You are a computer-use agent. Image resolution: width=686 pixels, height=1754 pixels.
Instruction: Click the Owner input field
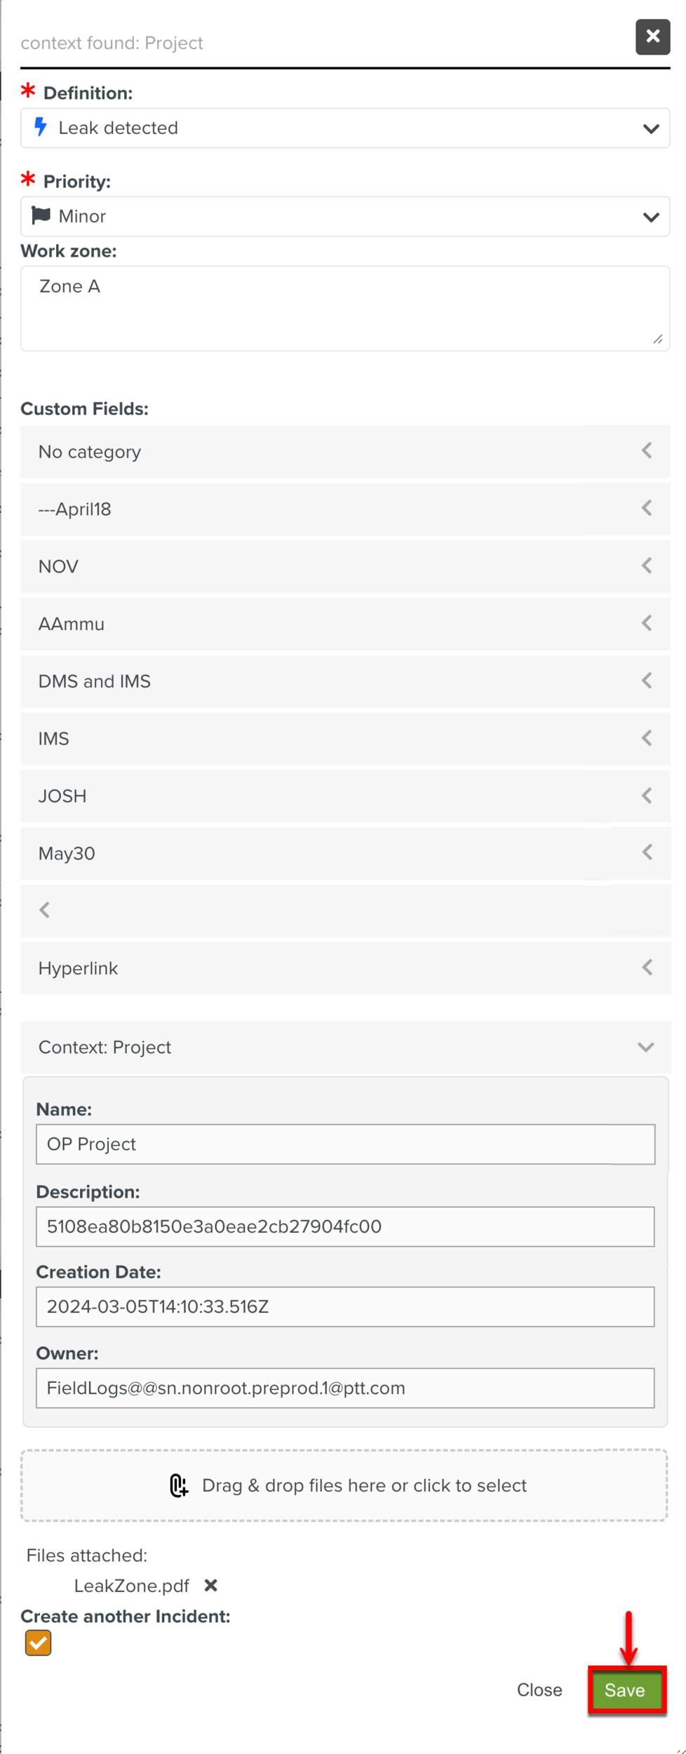345,1388
